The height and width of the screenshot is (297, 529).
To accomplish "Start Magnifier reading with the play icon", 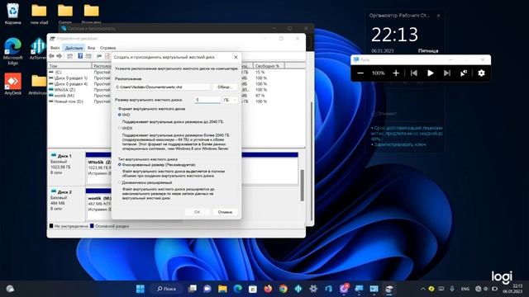I will pyautogui.click(x=430, y=73).
